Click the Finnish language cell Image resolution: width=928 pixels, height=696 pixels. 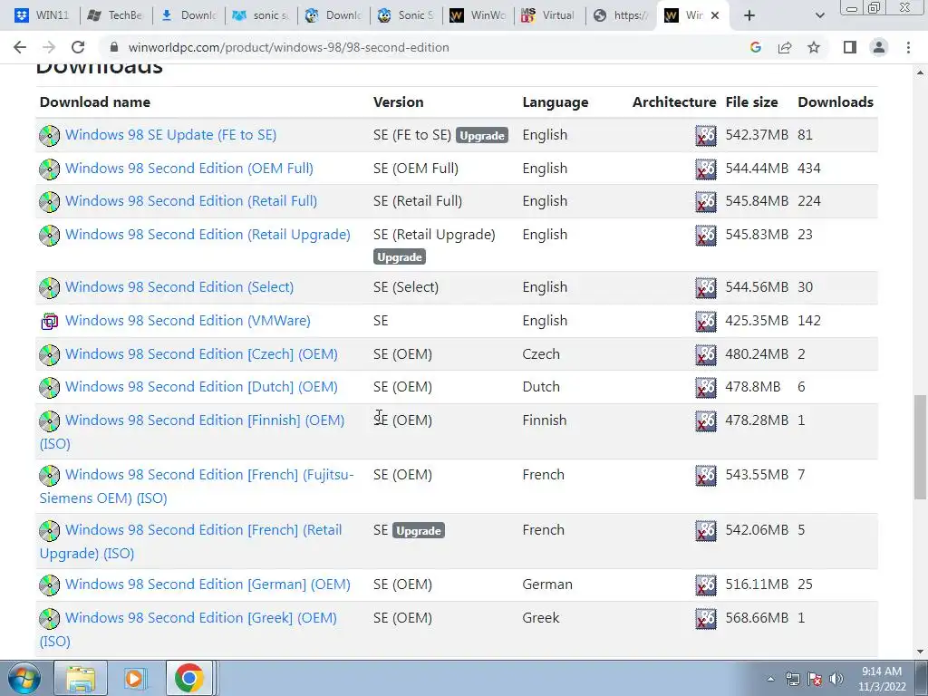(x=545, y=420)
